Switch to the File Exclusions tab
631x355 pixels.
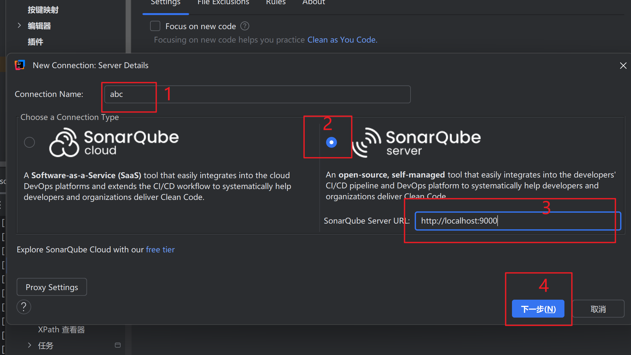[223, 3]
